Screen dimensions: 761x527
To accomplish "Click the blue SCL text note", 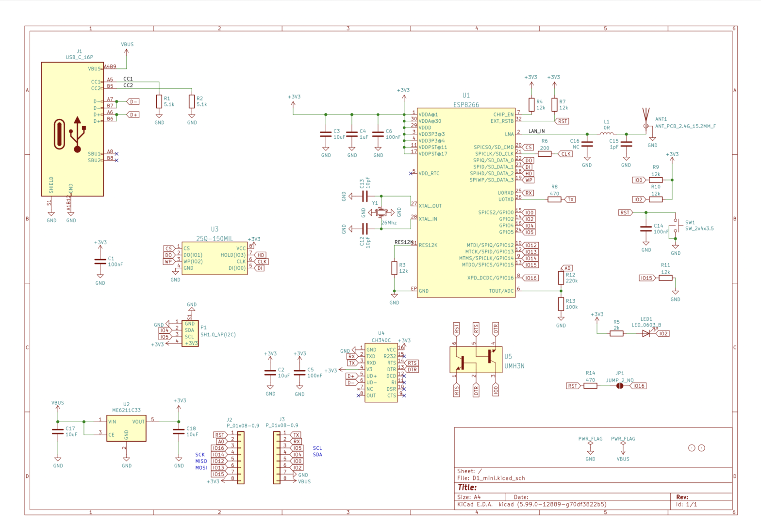I will pos(317,448).
